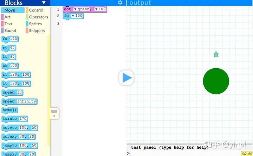The image size is (253, 156).
Task: Select the Move palette category
Action: (x=13, y=10)
